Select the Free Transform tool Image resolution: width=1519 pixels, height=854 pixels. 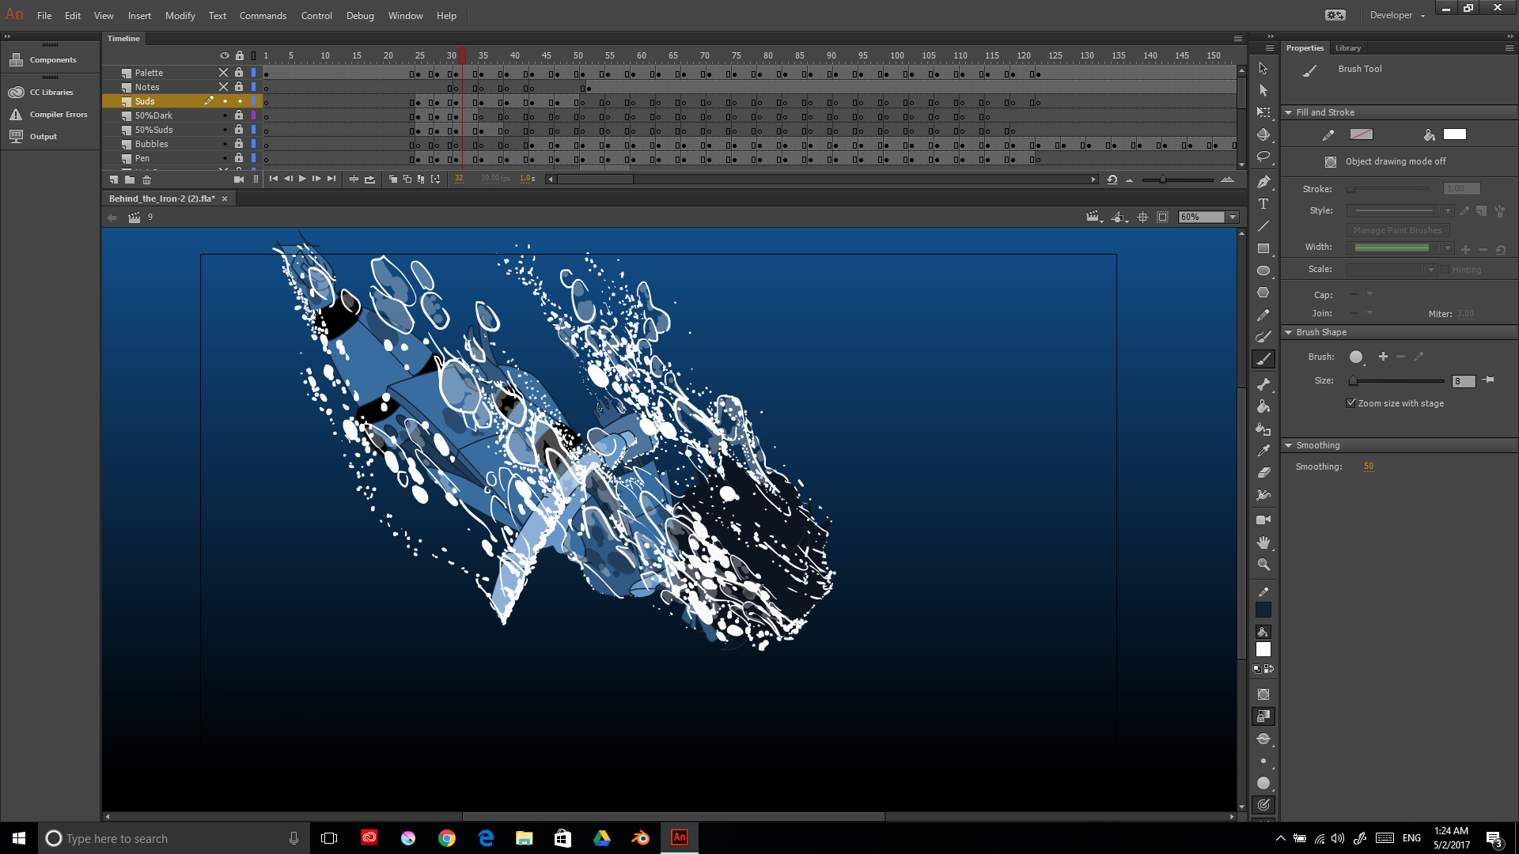(1263, 112)
